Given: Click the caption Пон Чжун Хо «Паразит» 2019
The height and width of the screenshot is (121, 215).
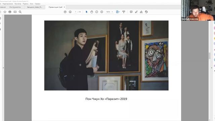Looking at the screenshot, I should click(x=106, y=99).
